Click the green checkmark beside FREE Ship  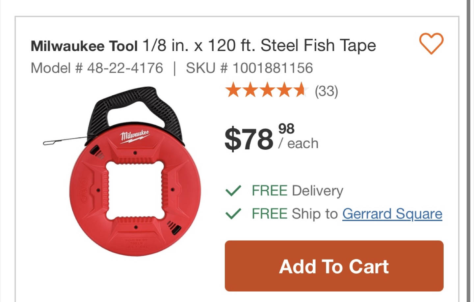tap(233, 214)
